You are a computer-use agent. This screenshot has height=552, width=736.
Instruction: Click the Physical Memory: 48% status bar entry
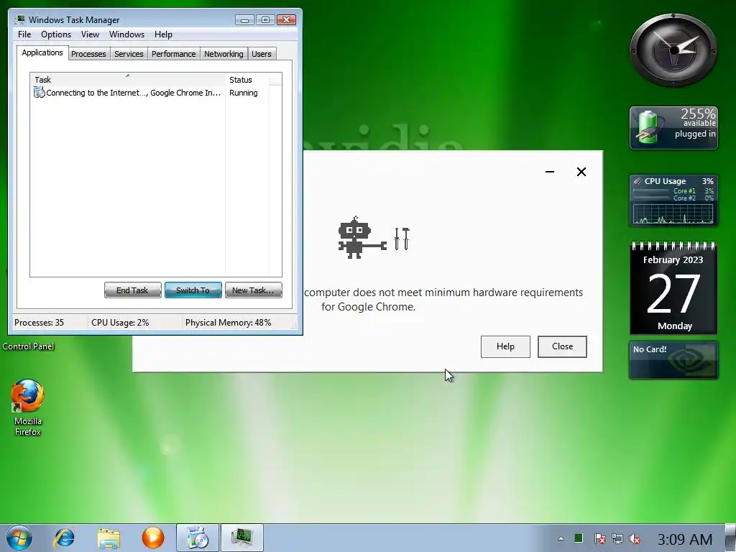pyautogui.click(x=228, y=323)
